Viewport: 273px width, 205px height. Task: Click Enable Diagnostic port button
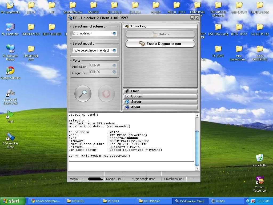coord(160,44)
